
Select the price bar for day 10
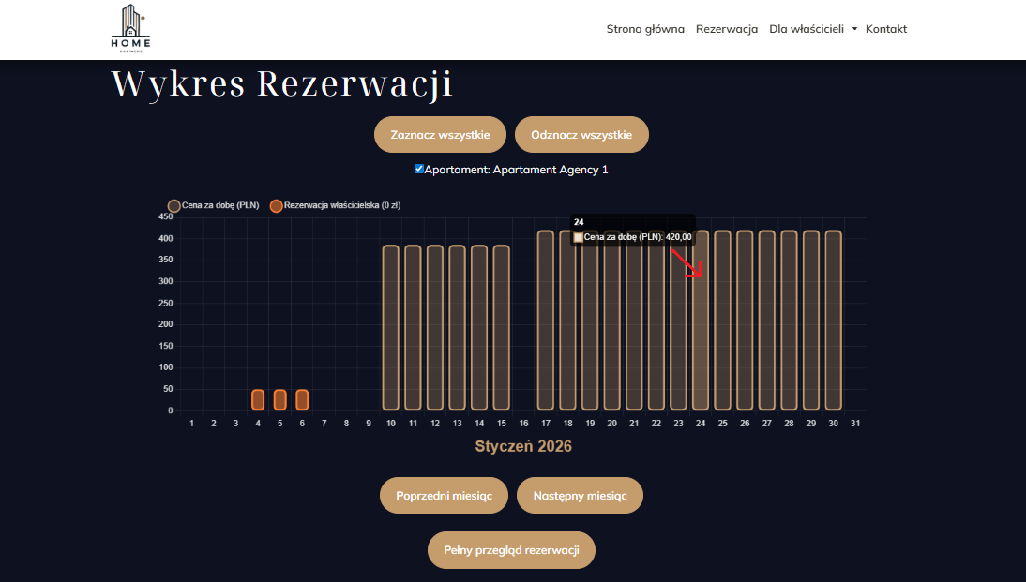click(391, 328)
